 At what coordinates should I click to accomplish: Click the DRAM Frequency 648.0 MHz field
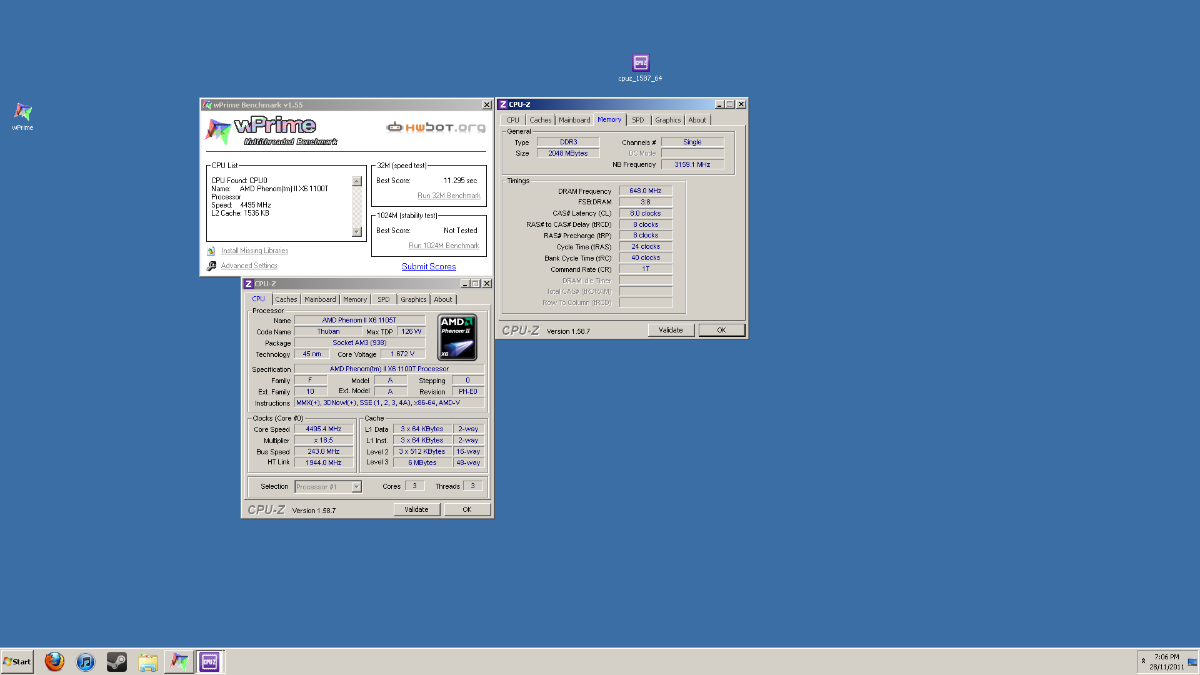(646, 191)
